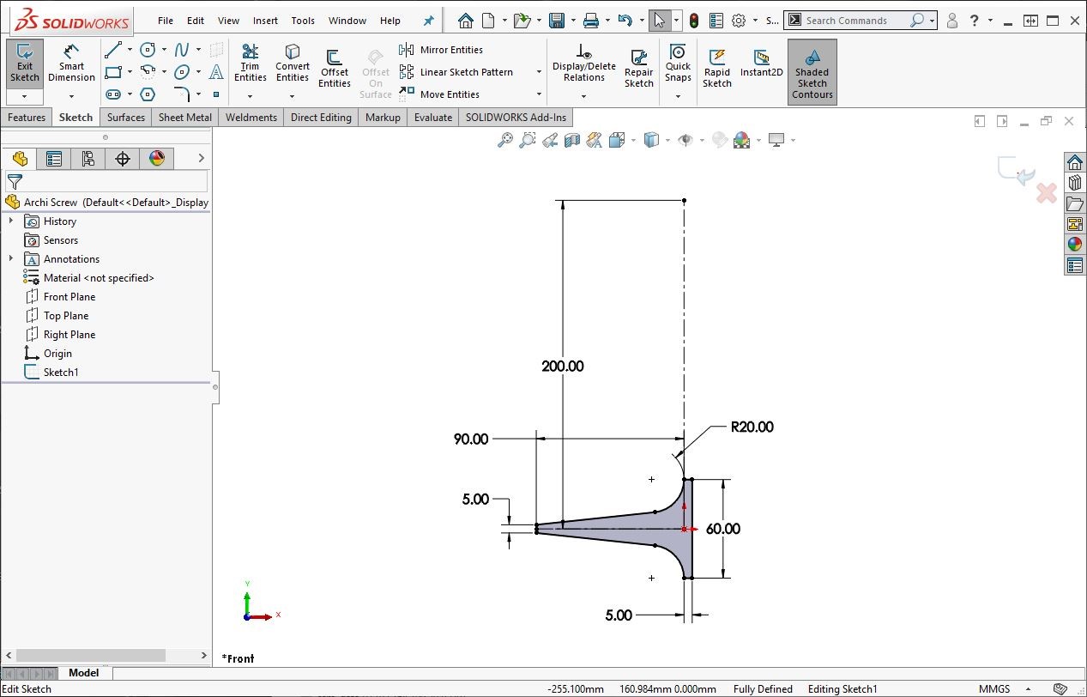Open the Insert menu
Image resolution: width=1087 pixels, height=697 pixels.
pos(265,21)
